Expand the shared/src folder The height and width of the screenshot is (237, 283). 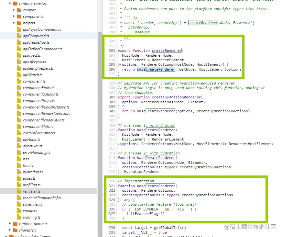tap(10, 230)
